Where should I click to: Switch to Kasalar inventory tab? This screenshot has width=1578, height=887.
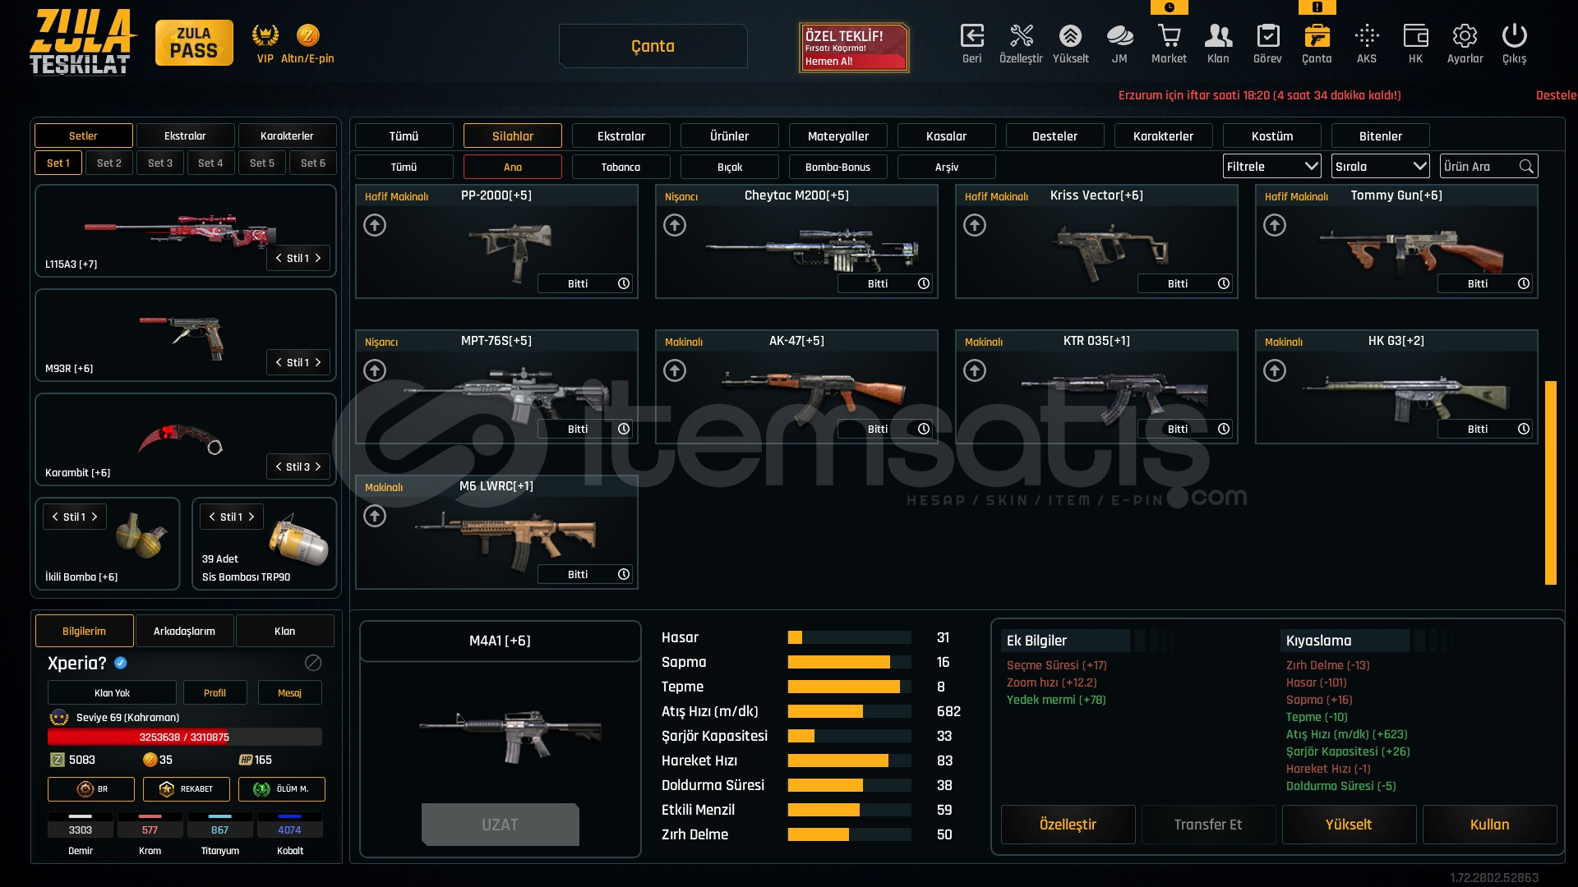click(946, 136)
